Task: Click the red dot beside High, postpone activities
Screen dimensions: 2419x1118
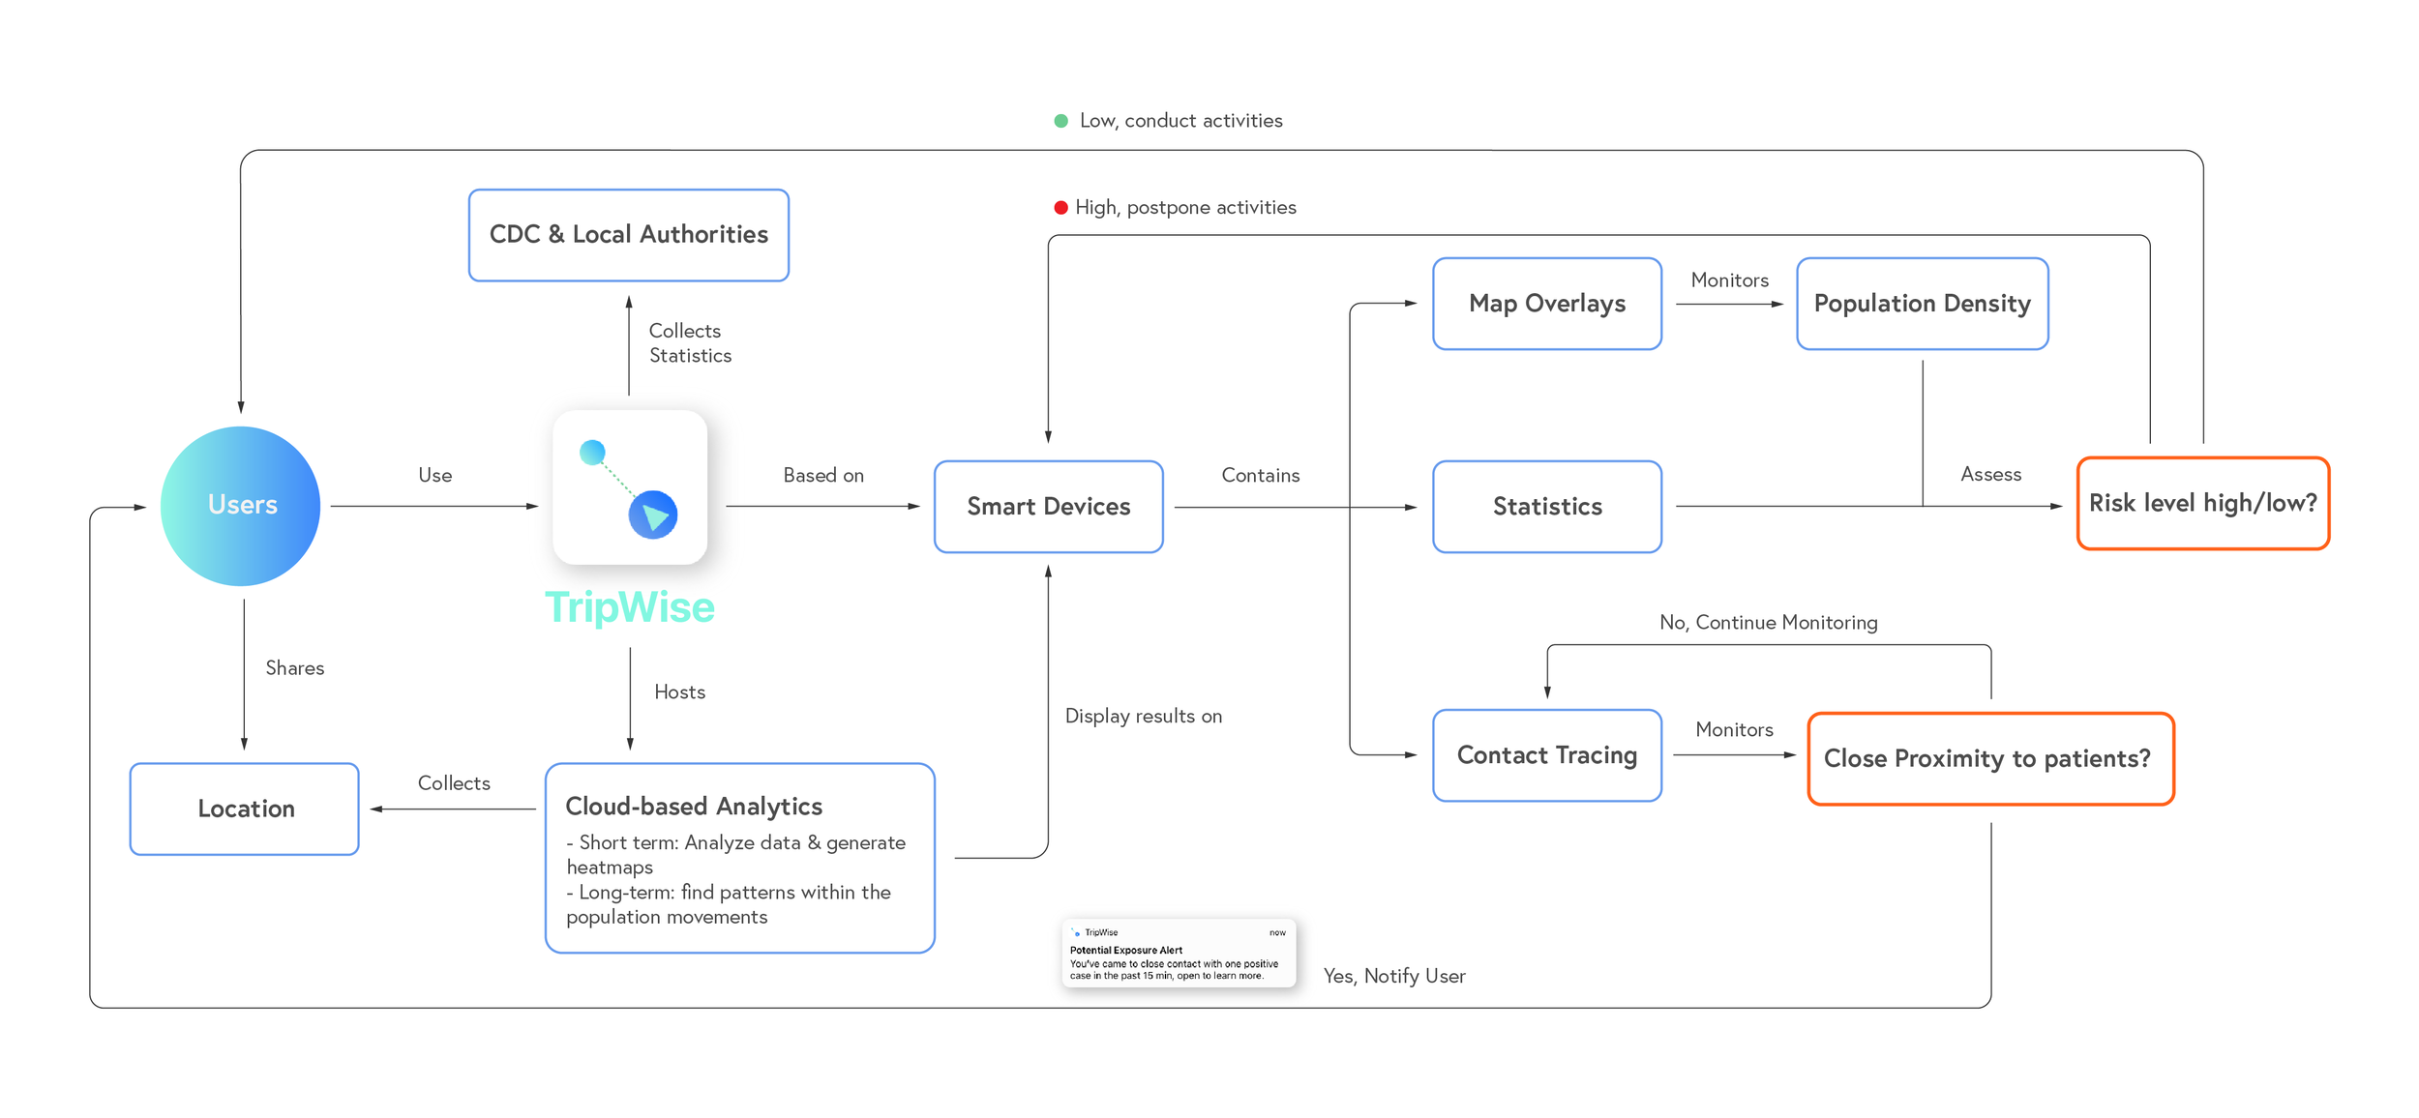Action: pyautogui.click(x=1060, y=207)
